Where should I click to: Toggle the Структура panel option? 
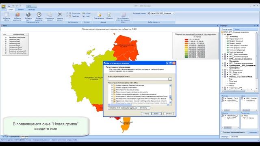tap(73, 13)
